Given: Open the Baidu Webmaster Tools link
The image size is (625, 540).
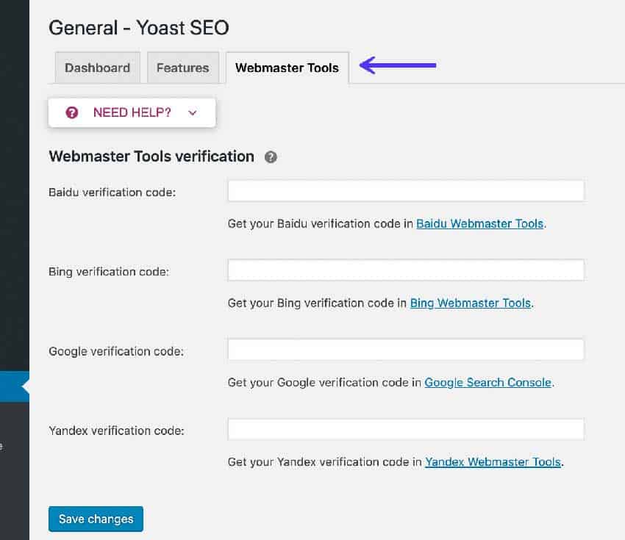Looking at the screenshot, I should click(479, 223).
